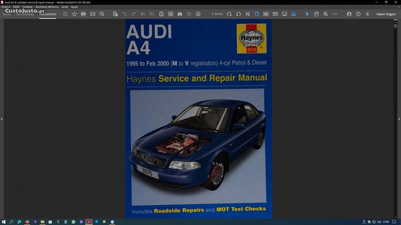Screen dimensions: 401x225
Task: Open the magnifier search tool
Action: click(x=102, y=14)
